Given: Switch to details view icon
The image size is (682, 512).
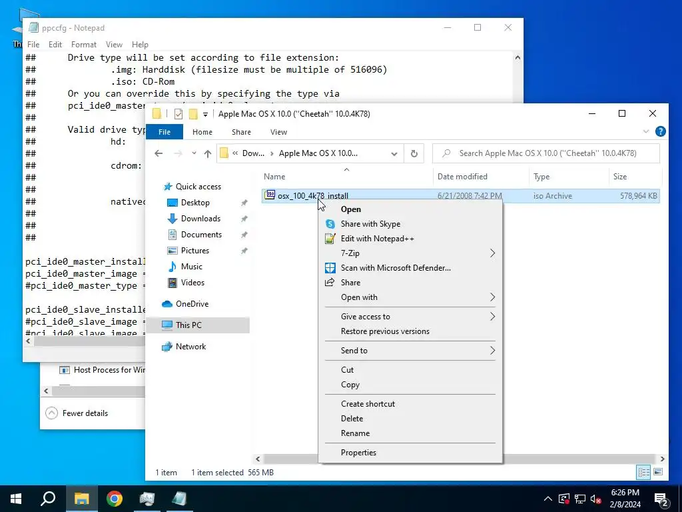Looking at the screenshot, I should pos(643,472).
